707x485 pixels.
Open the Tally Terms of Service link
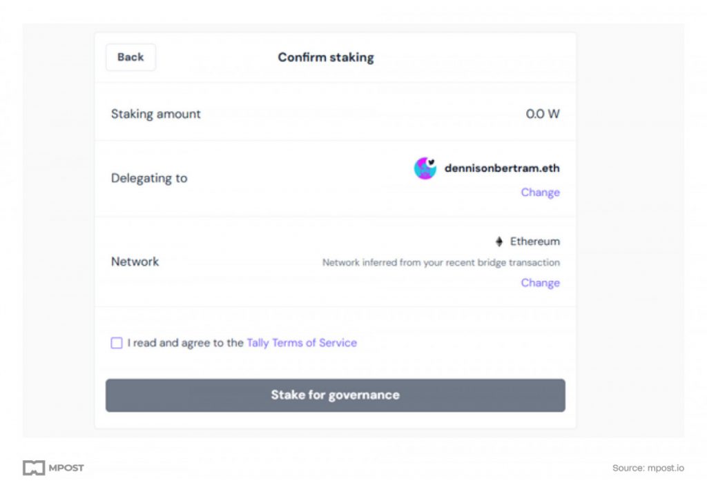coord(302,343)
